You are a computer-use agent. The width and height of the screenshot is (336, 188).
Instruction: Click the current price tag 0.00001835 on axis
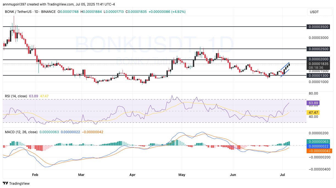(x=319, y=64)
